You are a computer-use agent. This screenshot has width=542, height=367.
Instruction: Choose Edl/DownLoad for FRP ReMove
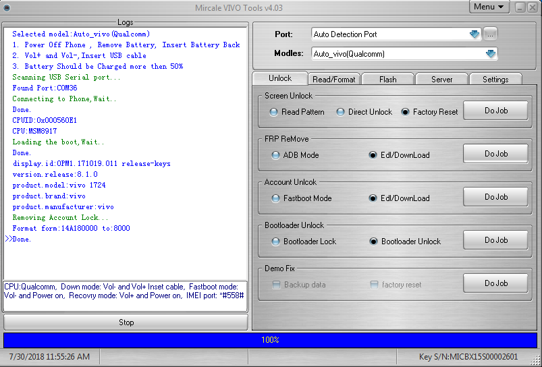click(x=399, y=155)
